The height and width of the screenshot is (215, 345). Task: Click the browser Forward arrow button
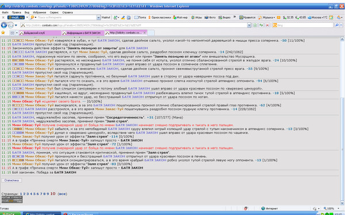(x=10, y=25)
